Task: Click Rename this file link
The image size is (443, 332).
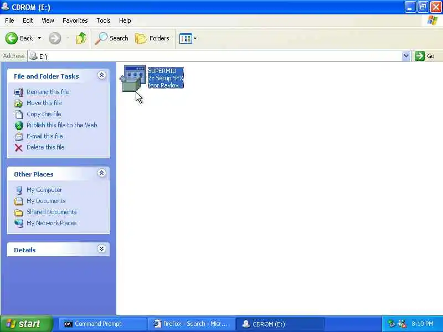Action: click(x=48, y=92)
